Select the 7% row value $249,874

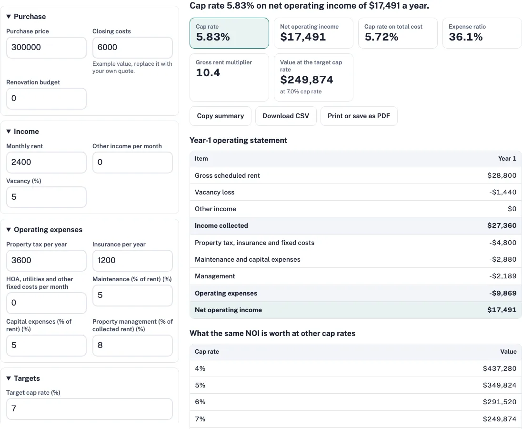(500, 419)
